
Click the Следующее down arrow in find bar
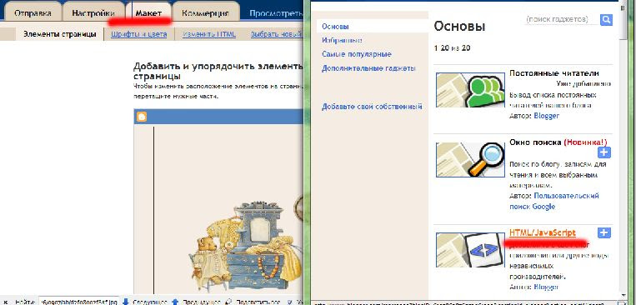[x=126, y=302]
